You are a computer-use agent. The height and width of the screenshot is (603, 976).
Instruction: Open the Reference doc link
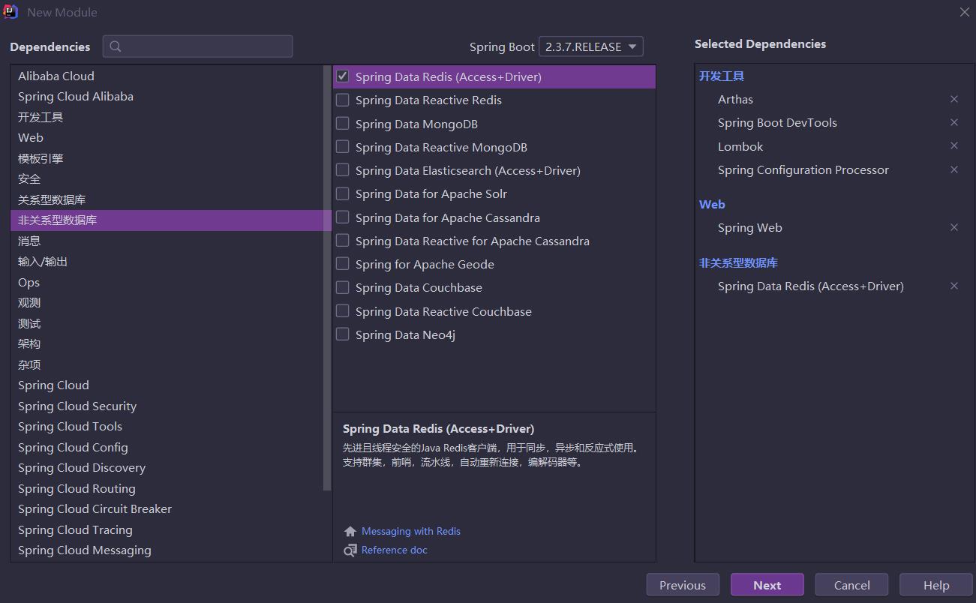(x=395, y=550)
